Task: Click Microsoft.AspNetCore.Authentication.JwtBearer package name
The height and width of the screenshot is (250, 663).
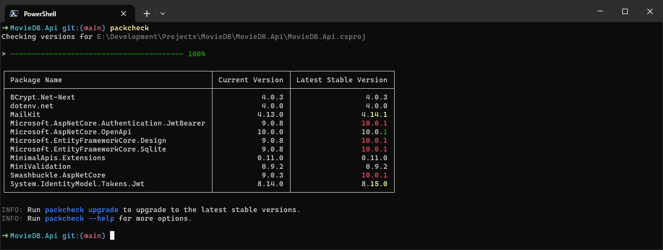Action: 108,123
